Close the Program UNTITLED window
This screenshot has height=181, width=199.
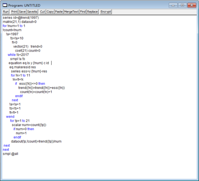pos(192,5)
